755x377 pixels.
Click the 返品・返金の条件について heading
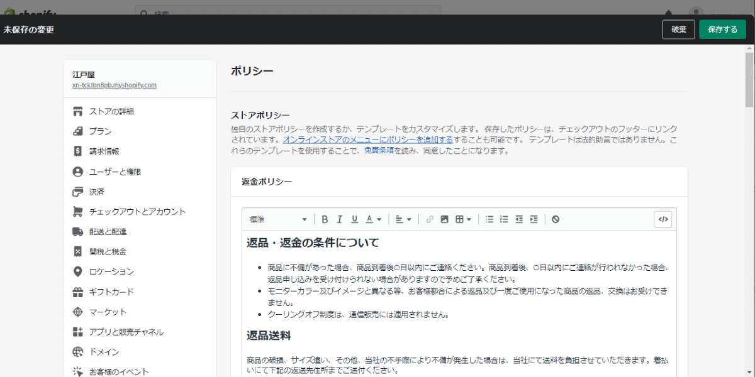tap(313, 243)
